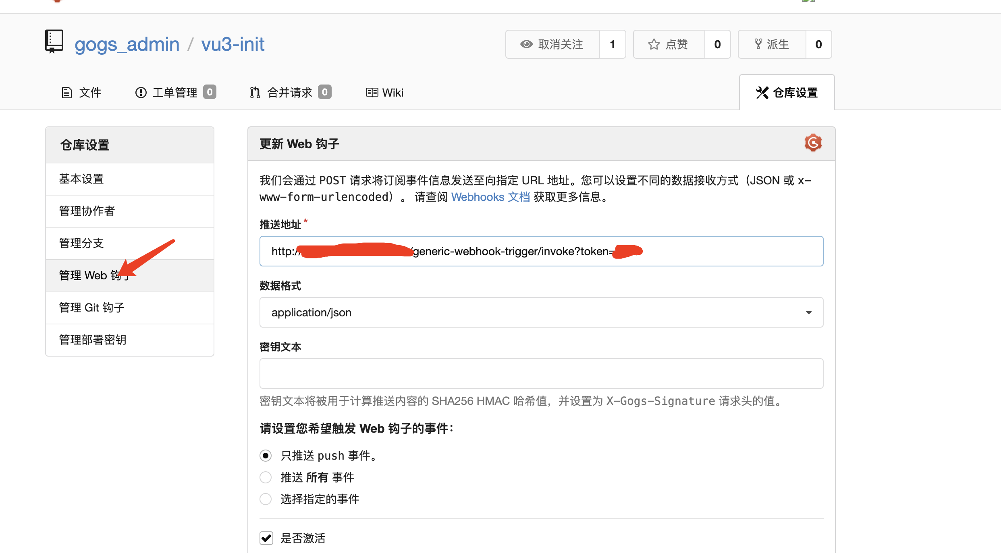Open 管理分支 in settings sidebar

[130, 243]
